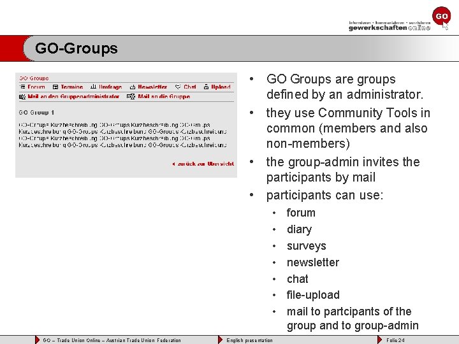The height and width of the screenshot is (344, 459).
Task: Click the GO Groups heading in the screenshot panel
Action: point(34,78)
